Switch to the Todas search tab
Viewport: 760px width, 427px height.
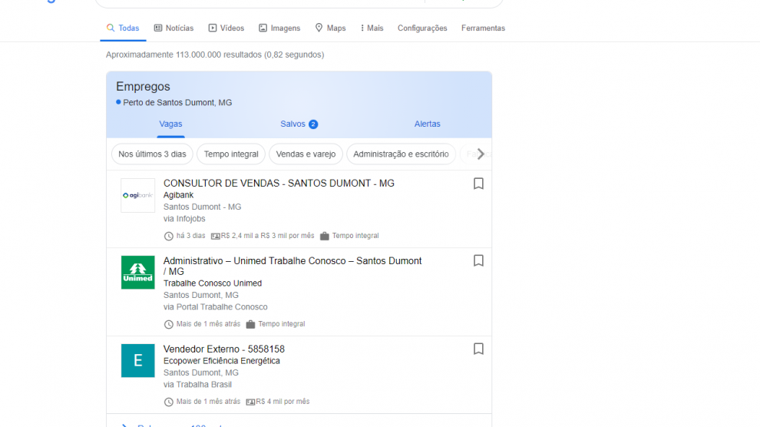123,28
